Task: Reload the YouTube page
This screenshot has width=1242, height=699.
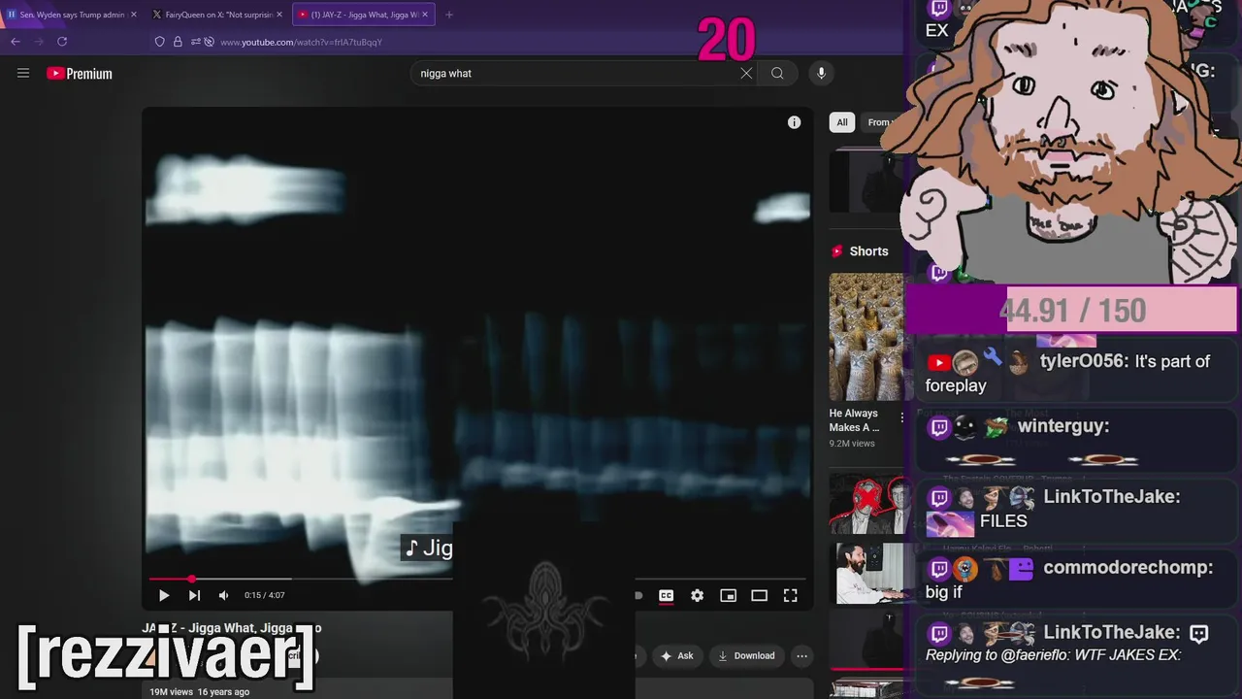Action: 62,42
